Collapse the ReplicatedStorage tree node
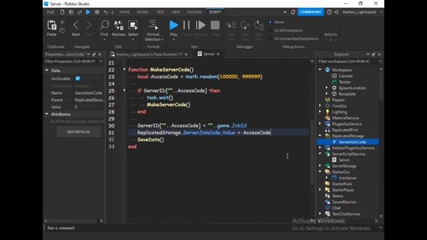The image size is (427, 240). 320,135
